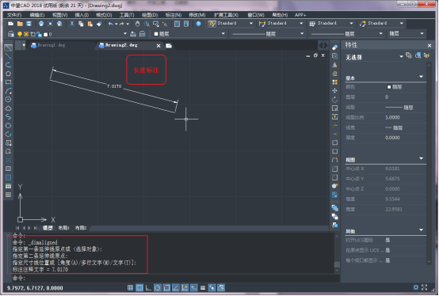
Task: Open the Dimension (N) menu
Action: pyautogui.click(x=174, y=15)
